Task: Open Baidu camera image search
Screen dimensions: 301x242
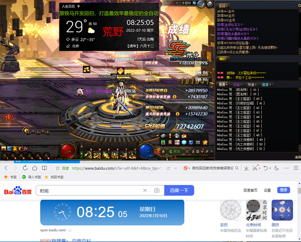Action: tap(157, 190)
